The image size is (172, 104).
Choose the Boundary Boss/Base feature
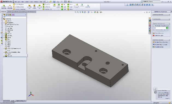(19, 9)
